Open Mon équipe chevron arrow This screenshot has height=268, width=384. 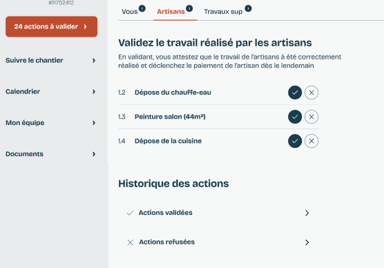pos(94,122)
